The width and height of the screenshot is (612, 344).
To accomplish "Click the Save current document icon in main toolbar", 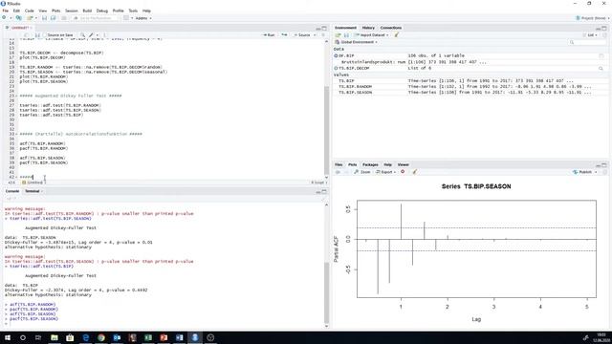I will 44,18.
